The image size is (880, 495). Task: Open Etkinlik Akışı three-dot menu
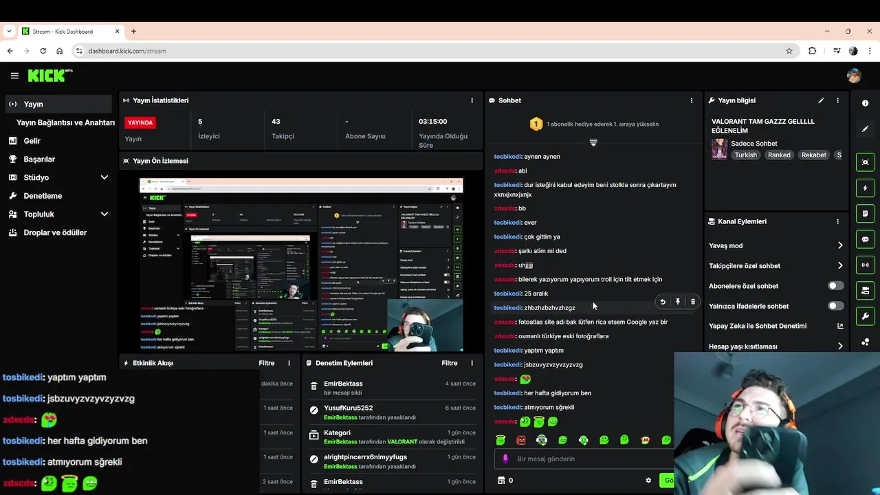pyautogui.click(x=289, y=363)
